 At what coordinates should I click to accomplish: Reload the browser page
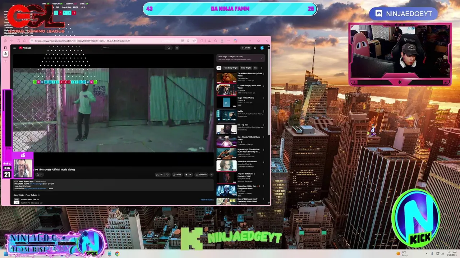pyautogui.click(x=18, y=41)
